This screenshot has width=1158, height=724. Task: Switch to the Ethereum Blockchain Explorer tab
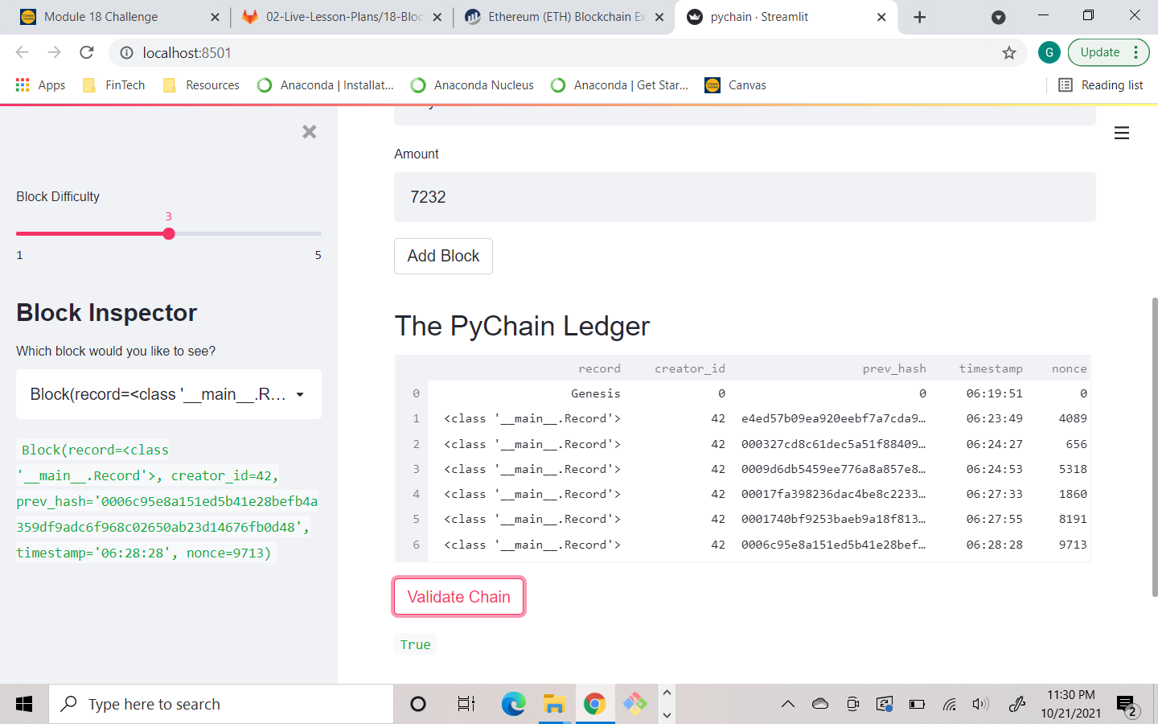pos(563,16)
